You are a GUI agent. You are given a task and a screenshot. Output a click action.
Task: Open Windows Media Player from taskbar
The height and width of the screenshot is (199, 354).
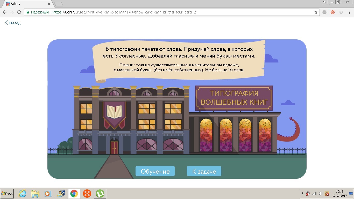[x=48, y=194]
